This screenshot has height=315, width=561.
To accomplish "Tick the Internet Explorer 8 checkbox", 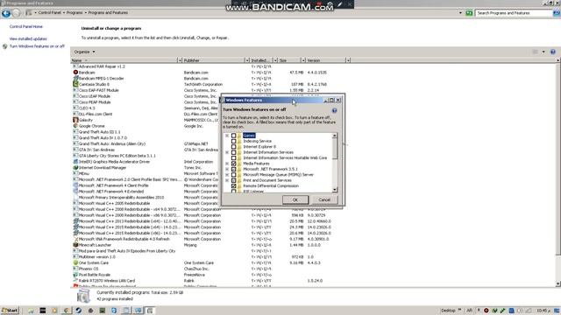I will (234, 147).
